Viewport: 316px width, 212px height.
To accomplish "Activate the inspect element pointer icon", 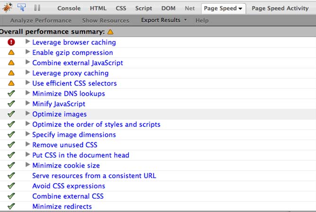I will click(x=22, y=8).
